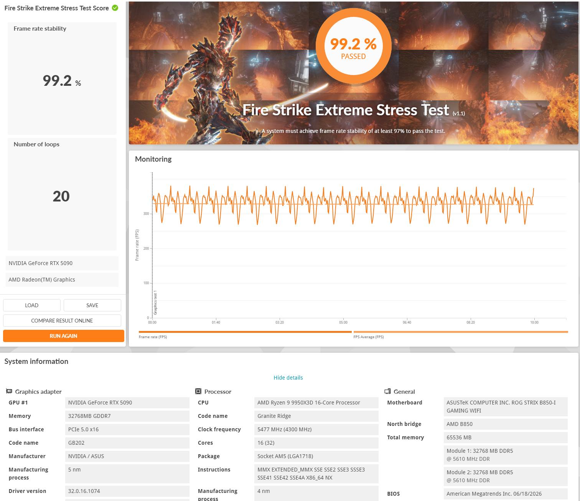
Task: Click the Monitoring heading
Action: pos(153,159)
